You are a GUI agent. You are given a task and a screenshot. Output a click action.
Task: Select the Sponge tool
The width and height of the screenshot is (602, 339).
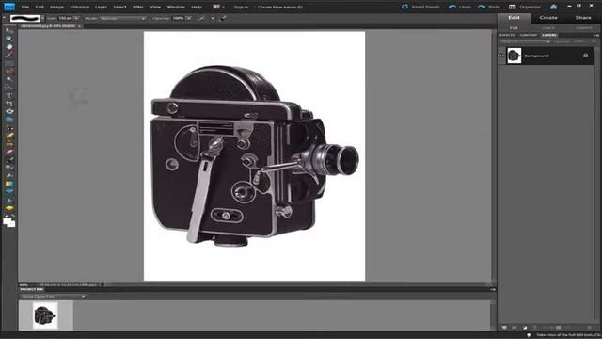click(x=9, y=208)
